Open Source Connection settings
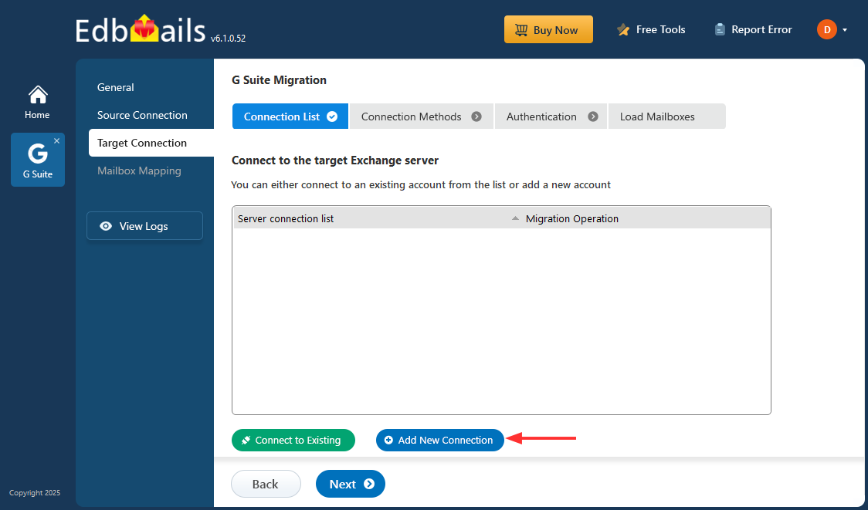 [142, 114]
